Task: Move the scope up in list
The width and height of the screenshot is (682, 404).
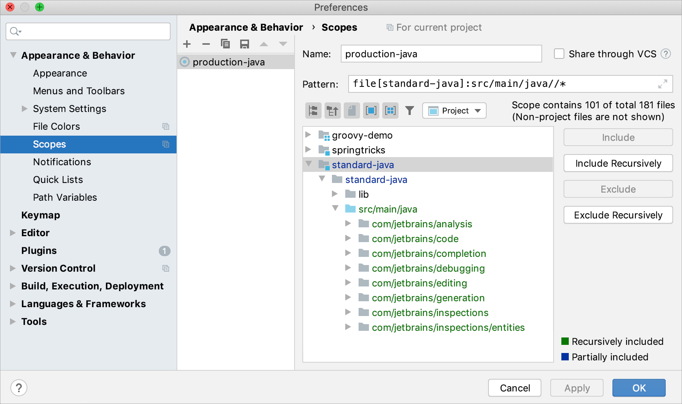Action: pyautogui.click(x=264, y=44)
